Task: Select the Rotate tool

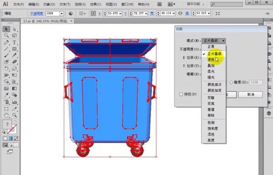Action: coord(6,68)
